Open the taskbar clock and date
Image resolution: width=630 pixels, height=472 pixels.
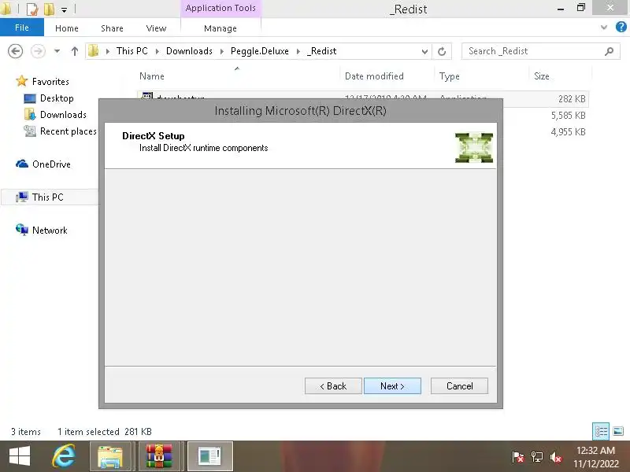[596, 457]
